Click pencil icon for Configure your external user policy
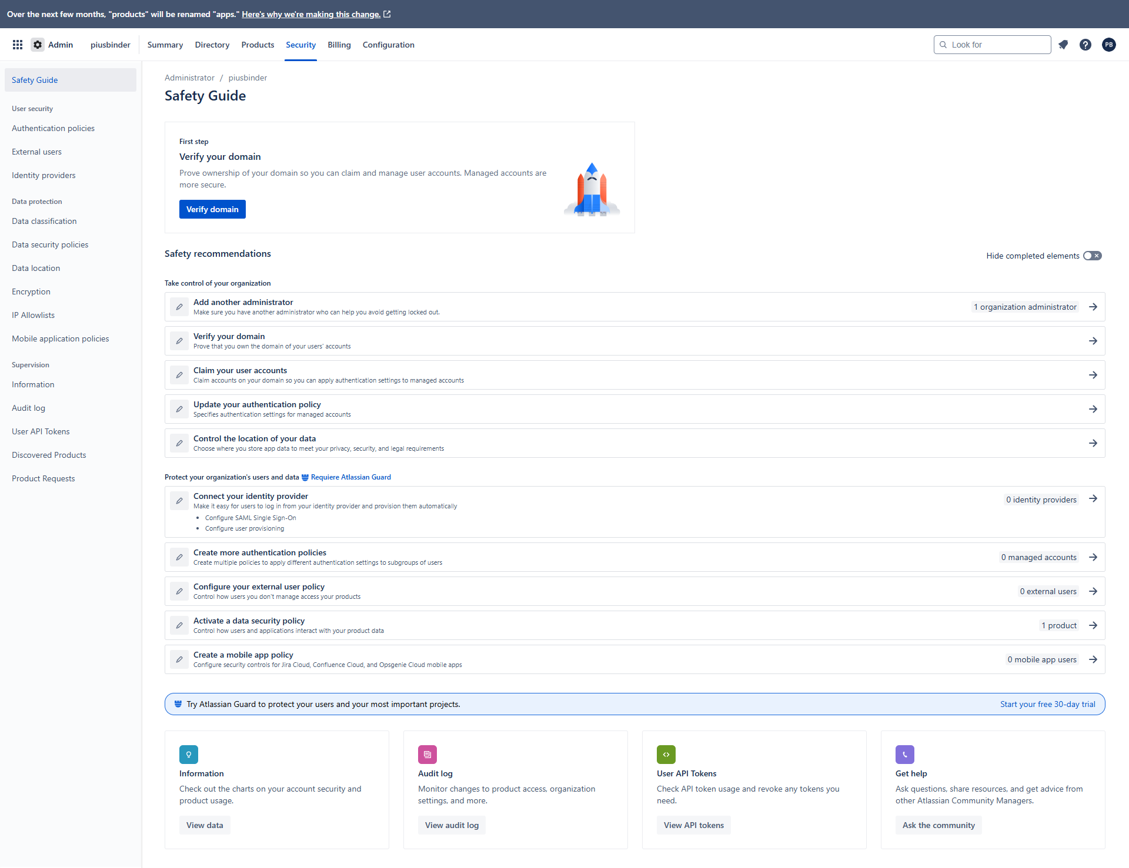This screenshot has height=868, width=1129. tap(179, 591)
